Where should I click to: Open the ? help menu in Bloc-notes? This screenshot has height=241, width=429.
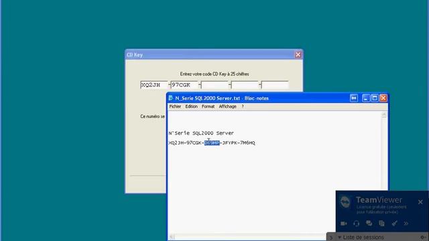(243, 106)
